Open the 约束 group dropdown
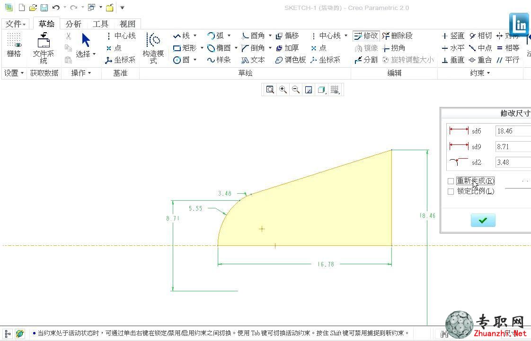This screenshot has width=531, height=341. [x=480, y=73]
